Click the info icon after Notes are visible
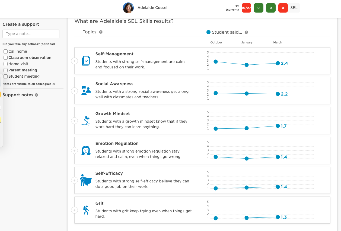Screen dimensions: 341x231 53,84
